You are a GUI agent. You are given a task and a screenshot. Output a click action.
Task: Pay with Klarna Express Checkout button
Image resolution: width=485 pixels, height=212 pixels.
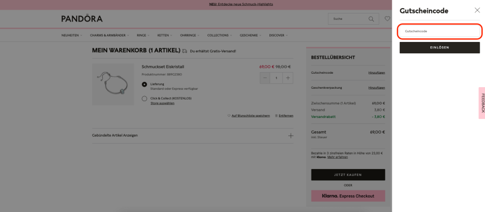coord(348,196)
